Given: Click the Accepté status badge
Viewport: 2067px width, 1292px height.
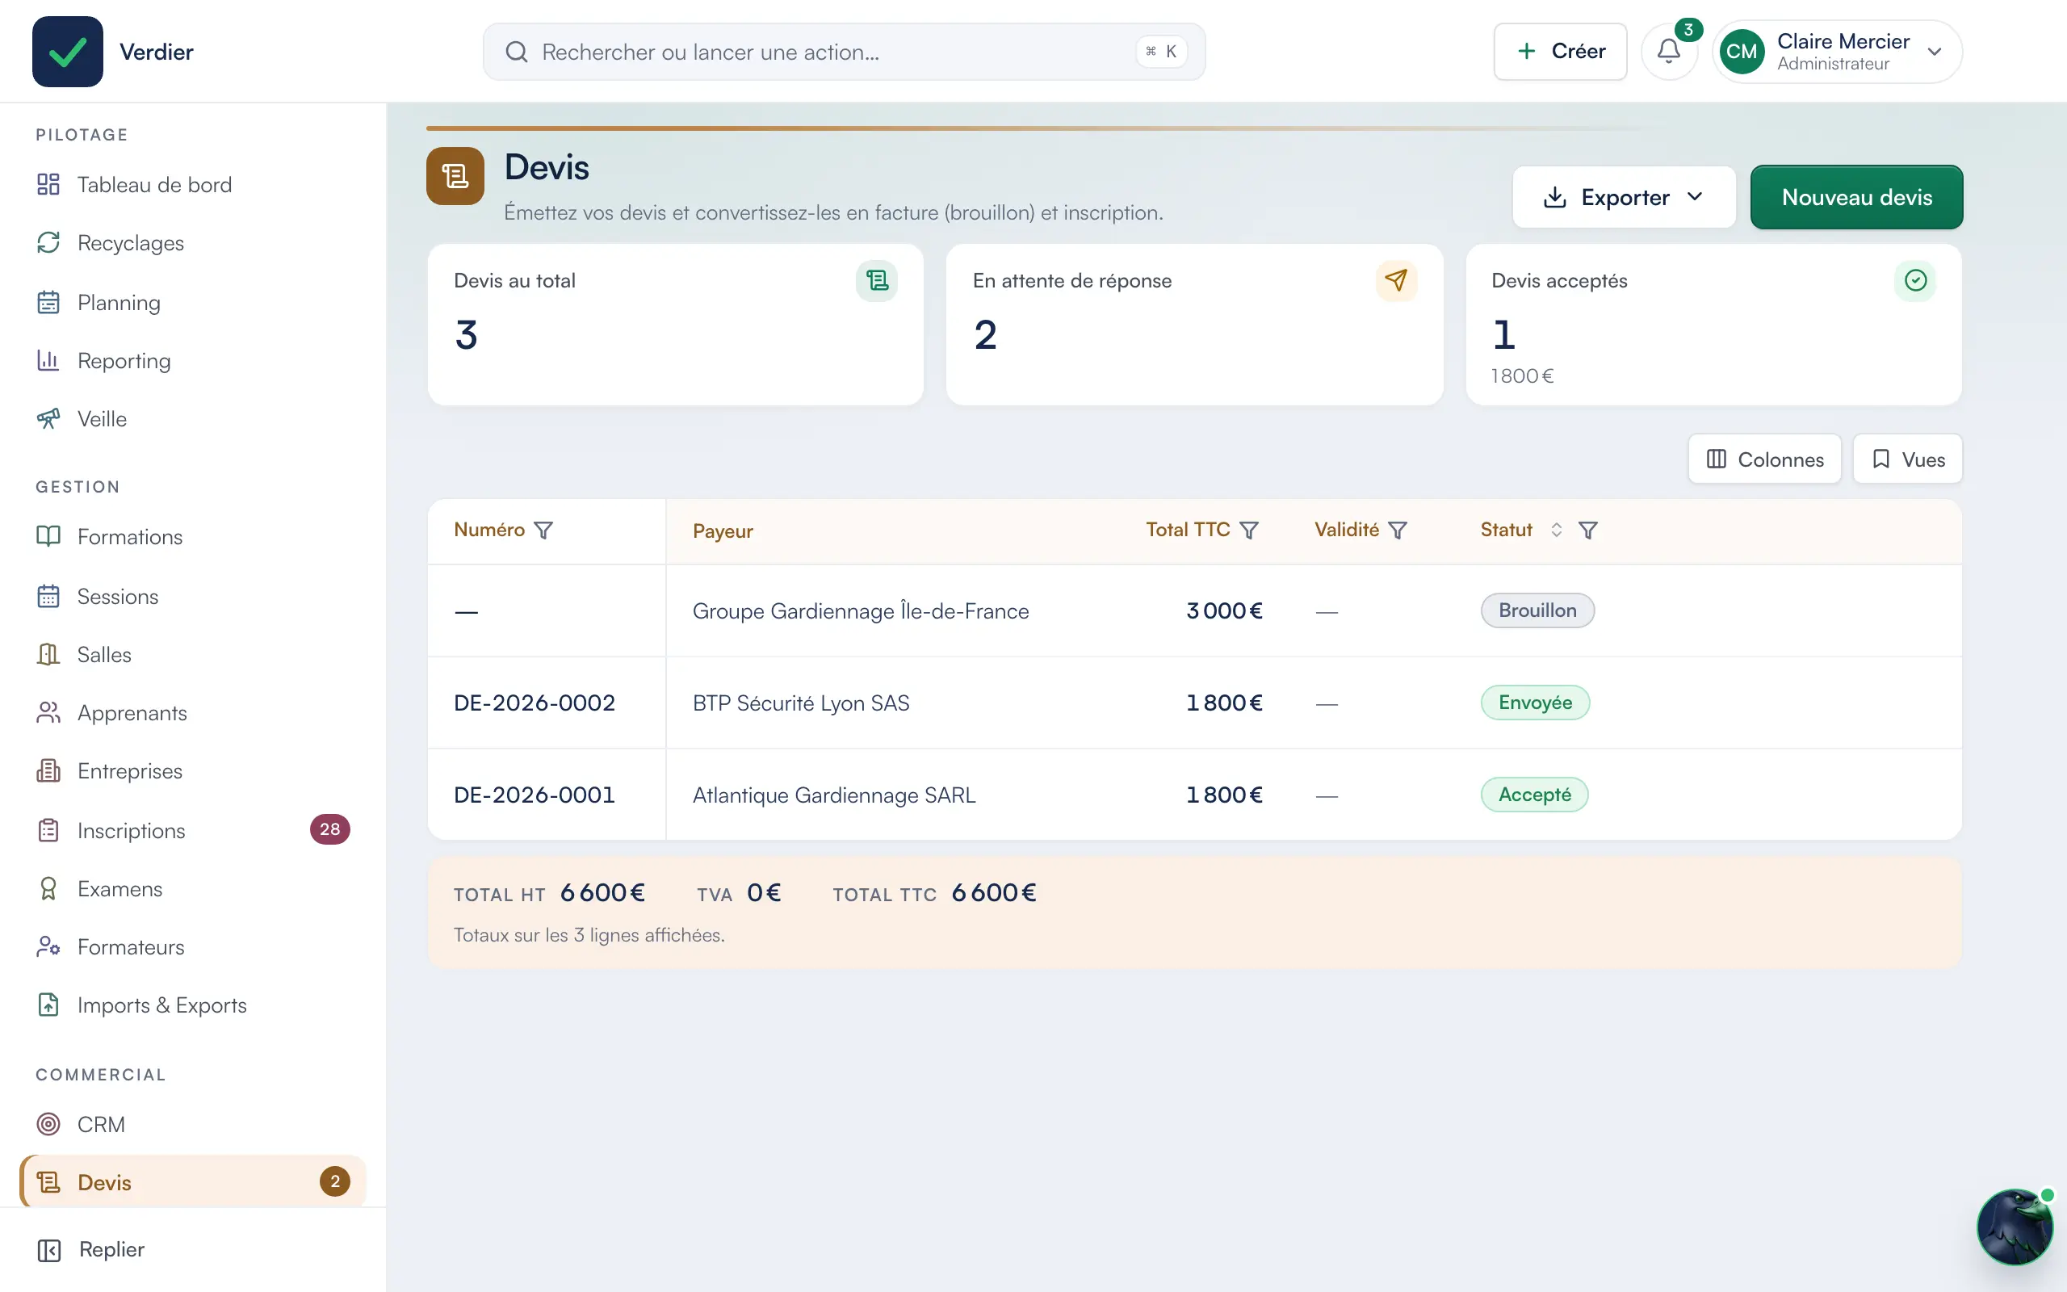Looking at the screenshot, I should point(1534,795).
